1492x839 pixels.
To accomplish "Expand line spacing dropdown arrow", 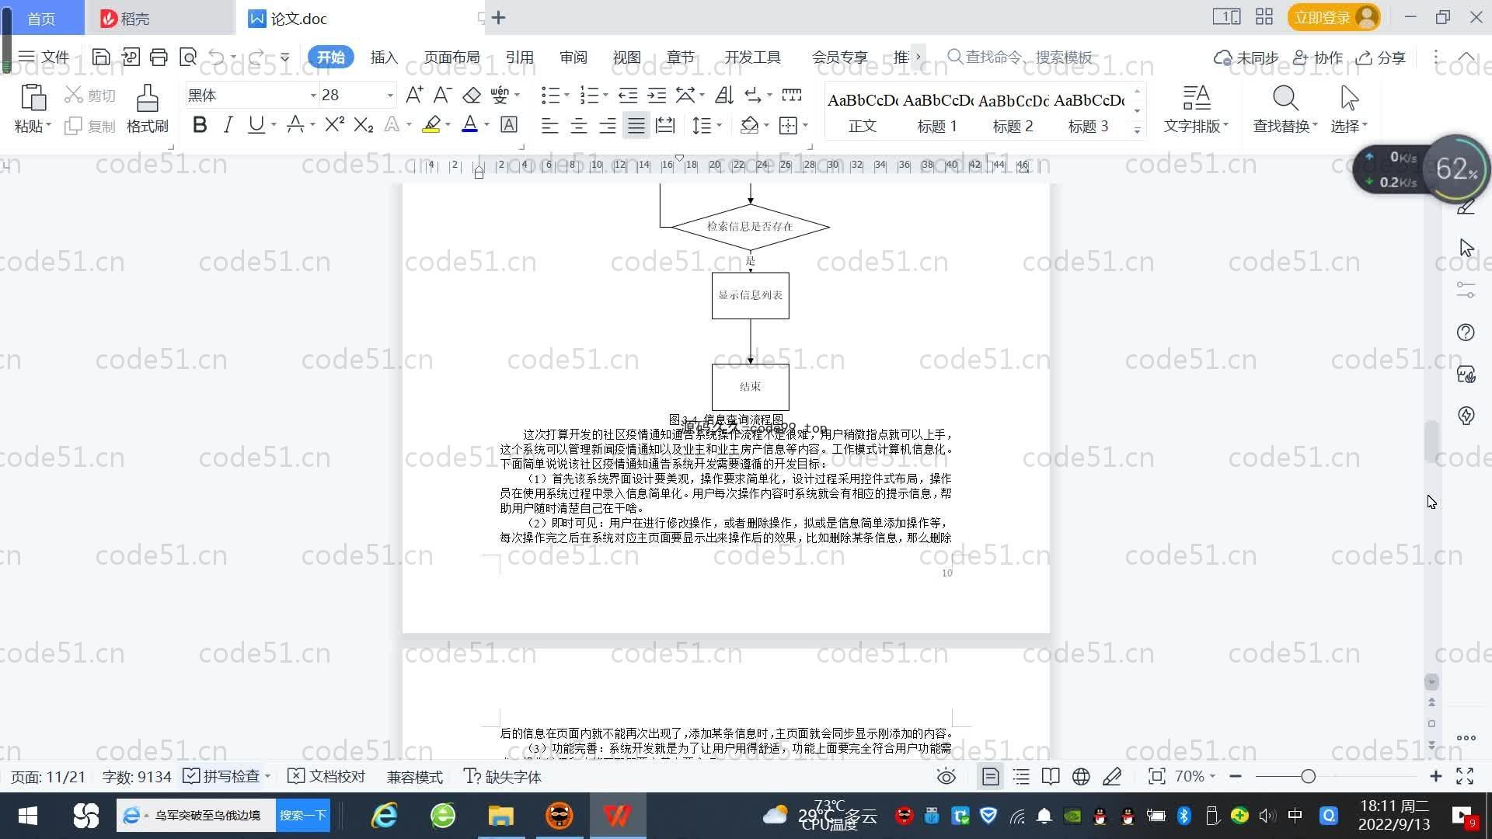I will [x=720, y=125].
